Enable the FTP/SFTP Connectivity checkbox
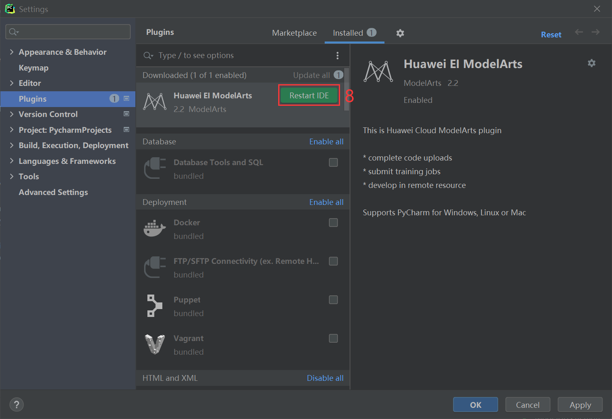The width and height of the screenshot is (612, 419). pyautogui.click(x=333, y=261)
